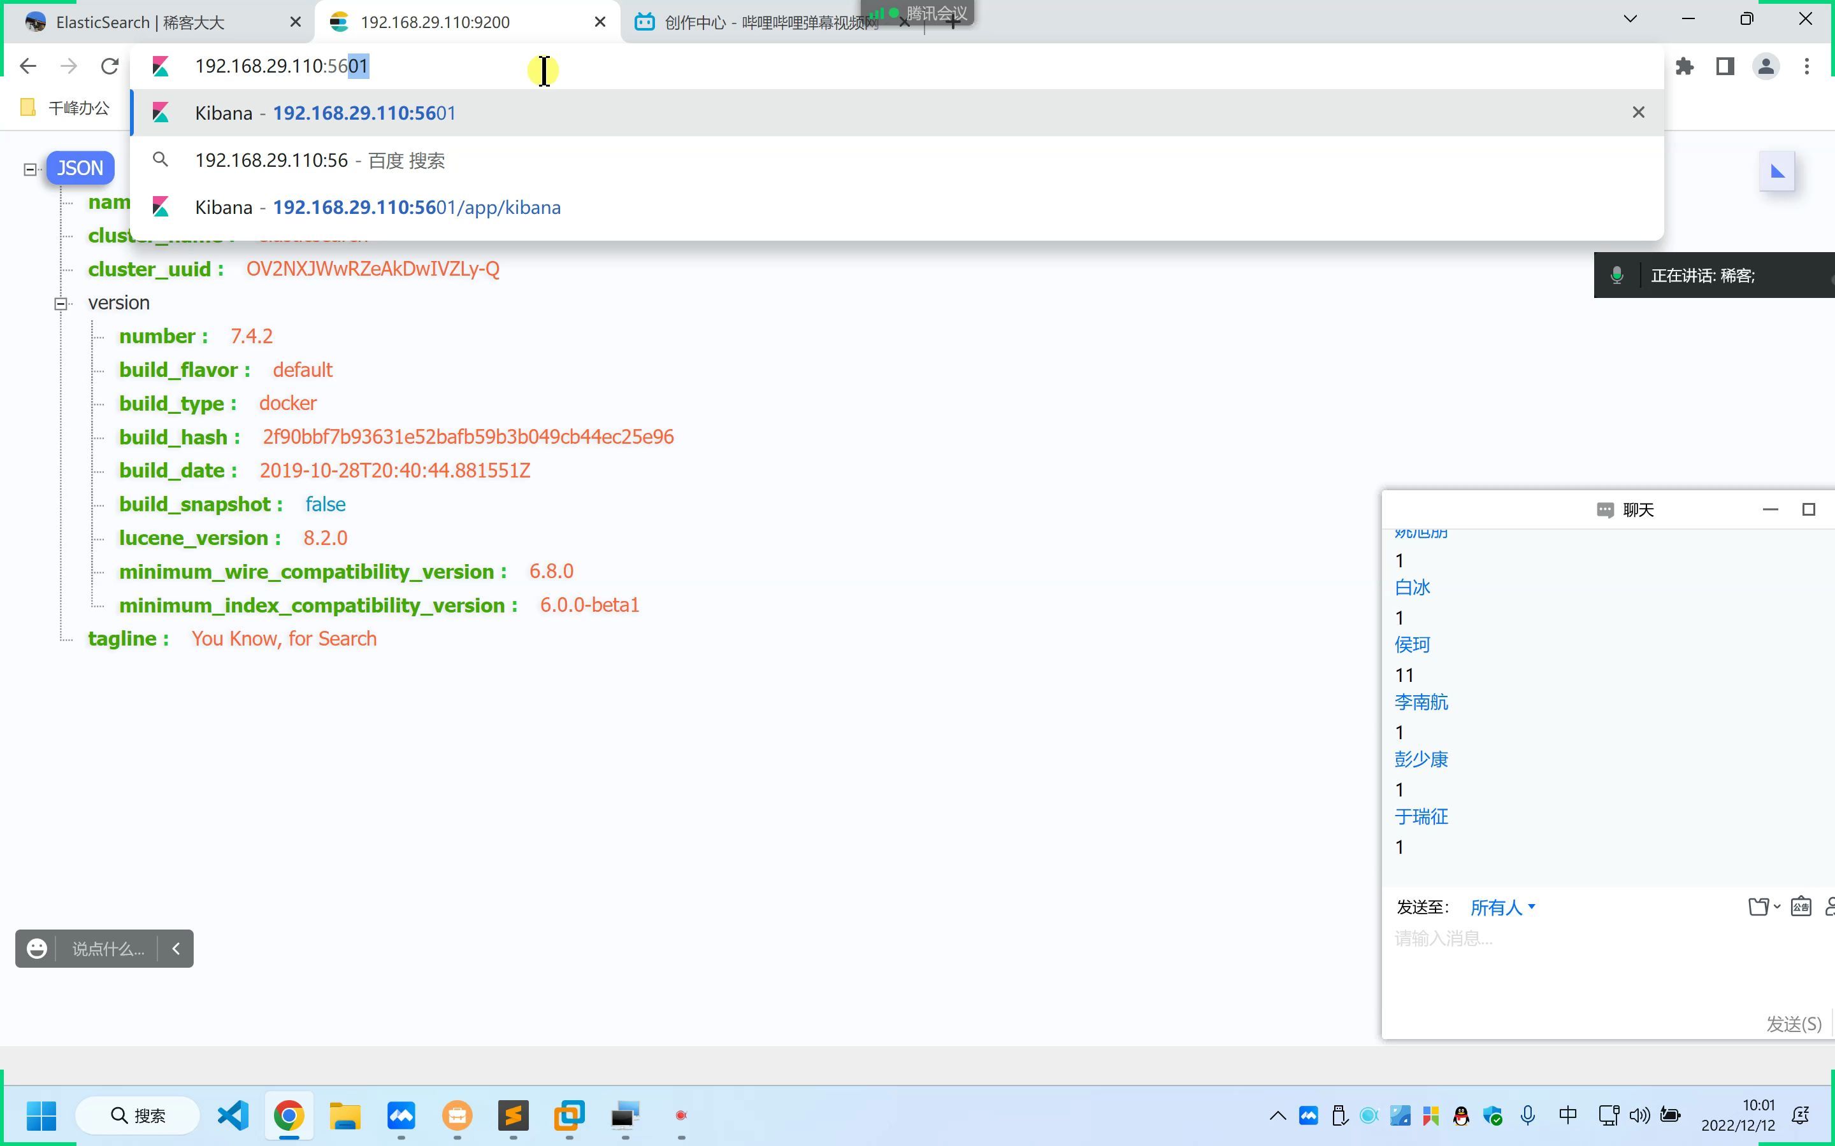
Task: Open the browser tab search chevron
Action: (x=1630, y=19)
